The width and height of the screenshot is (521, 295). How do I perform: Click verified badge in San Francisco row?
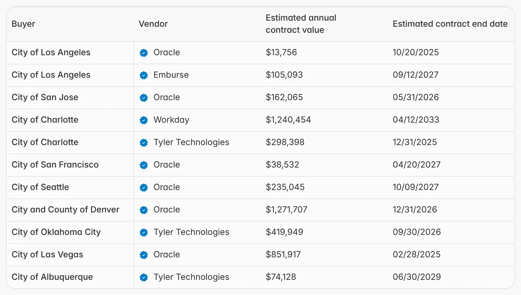pyautogui.click(x=144, y=165)
